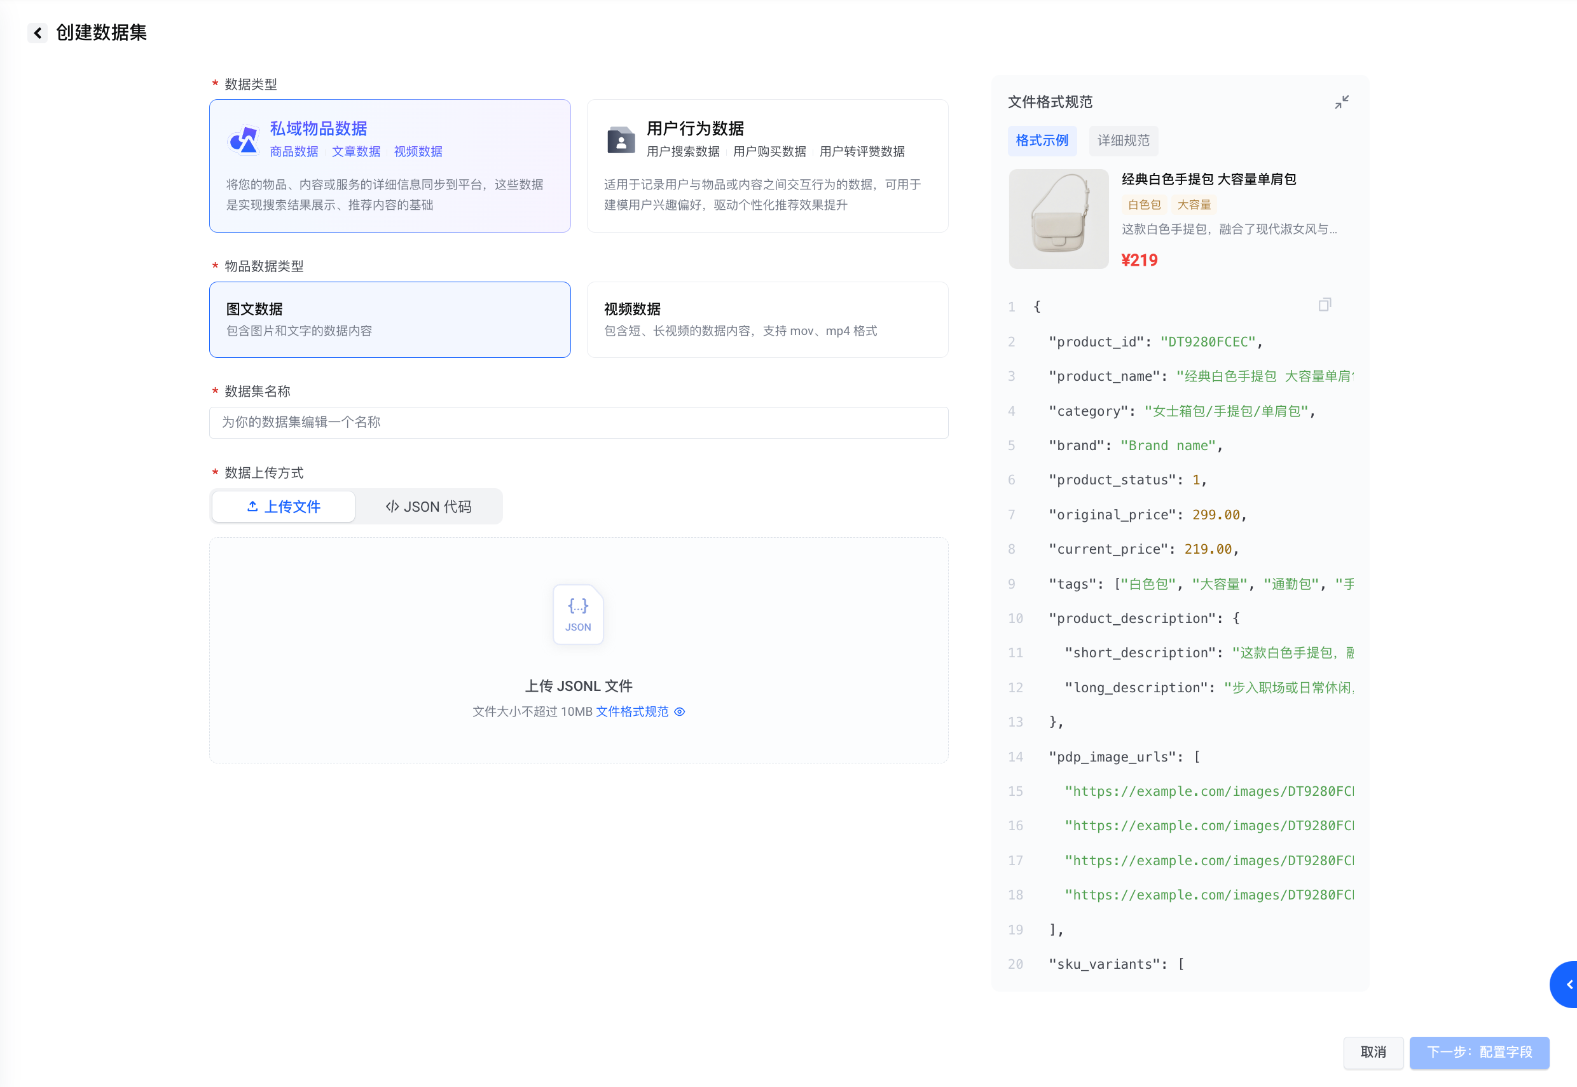Select 视频数据 item data type
1577x1087 pixels.
click(767, 319)
